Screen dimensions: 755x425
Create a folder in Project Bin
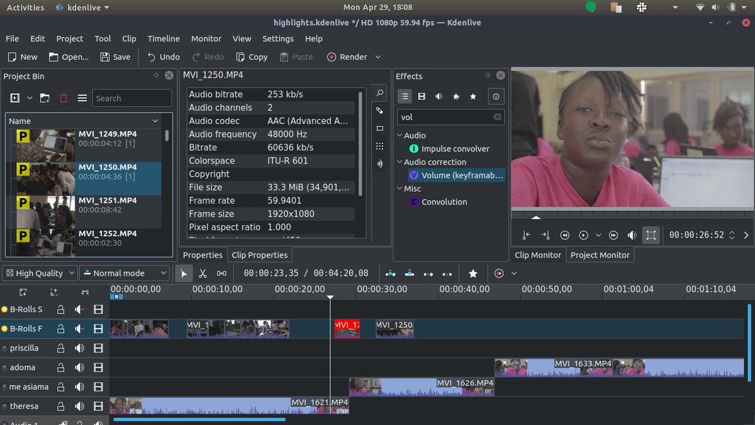(45, 98)
